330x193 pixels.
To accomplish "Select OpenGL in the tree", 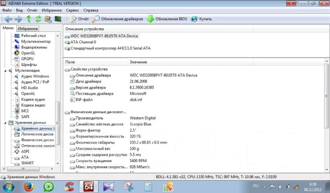I will coord(28,53).
